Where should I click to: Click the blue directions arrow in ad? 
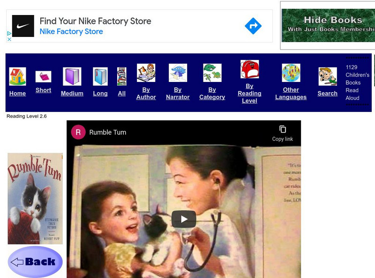(253, 26)
